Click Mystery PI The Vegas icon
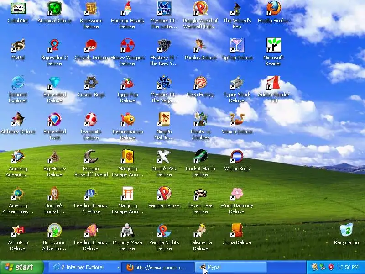Screen dimensions: 365x274 [x=164, y=83]
